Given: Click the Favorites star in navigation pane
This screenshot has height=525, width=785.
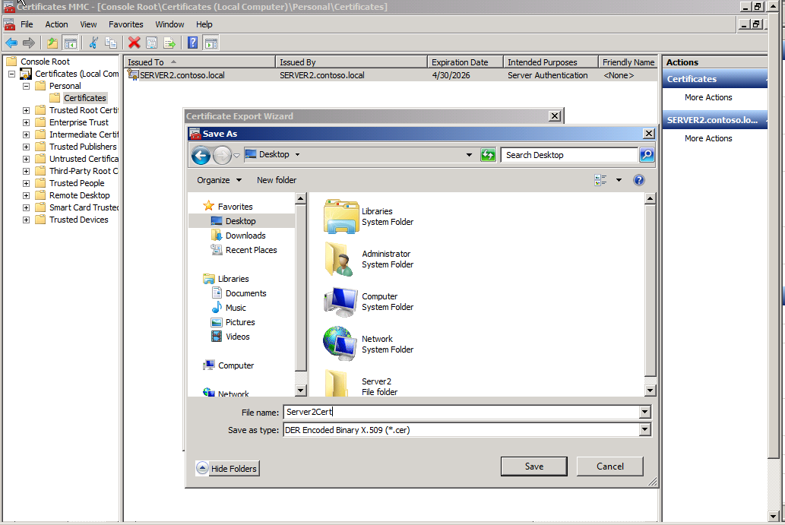Looking at the screenshot, I should click(209, 206).
